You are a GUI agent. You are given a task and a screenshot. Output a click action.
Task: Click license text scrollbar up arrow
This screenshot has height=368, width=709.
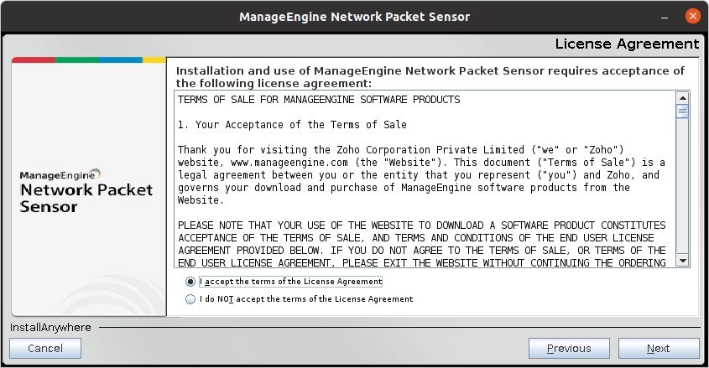point(682,97)
